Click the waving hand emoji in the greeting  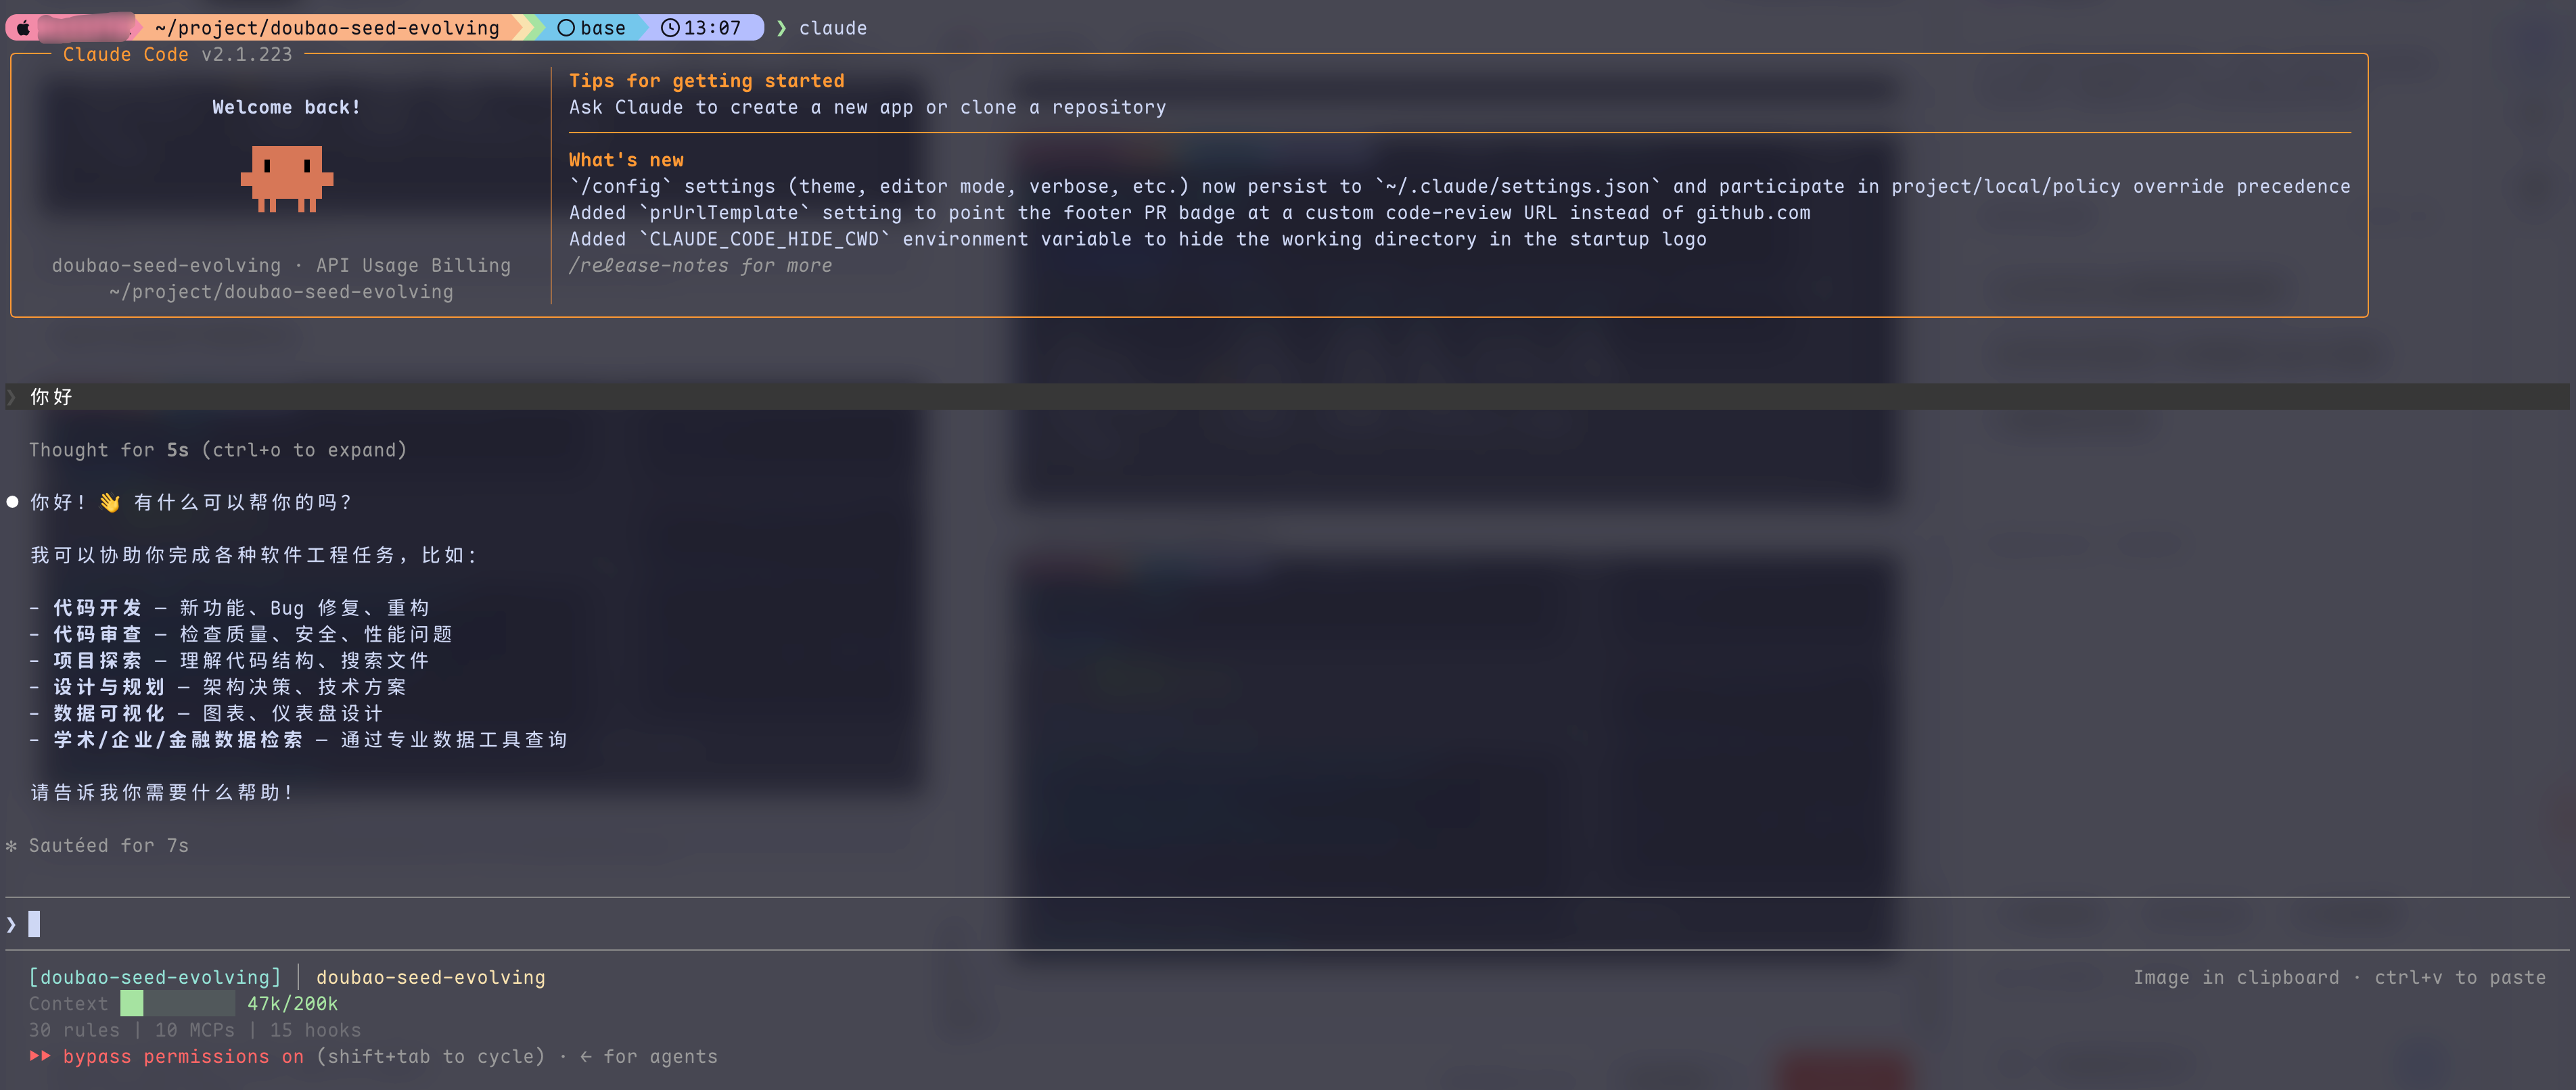tap(110, 502)
